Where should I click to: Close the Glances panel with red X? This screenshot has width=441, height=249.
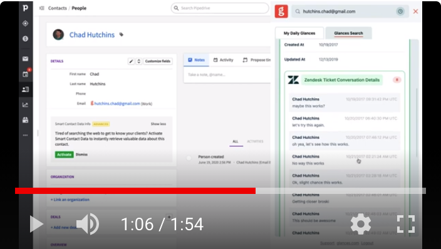[x=415, y=11]
